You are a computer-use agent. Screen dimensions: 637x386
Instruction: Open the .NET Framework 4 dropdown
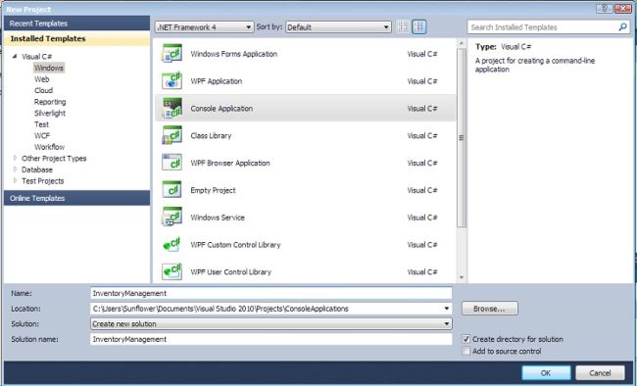(205, 27)
